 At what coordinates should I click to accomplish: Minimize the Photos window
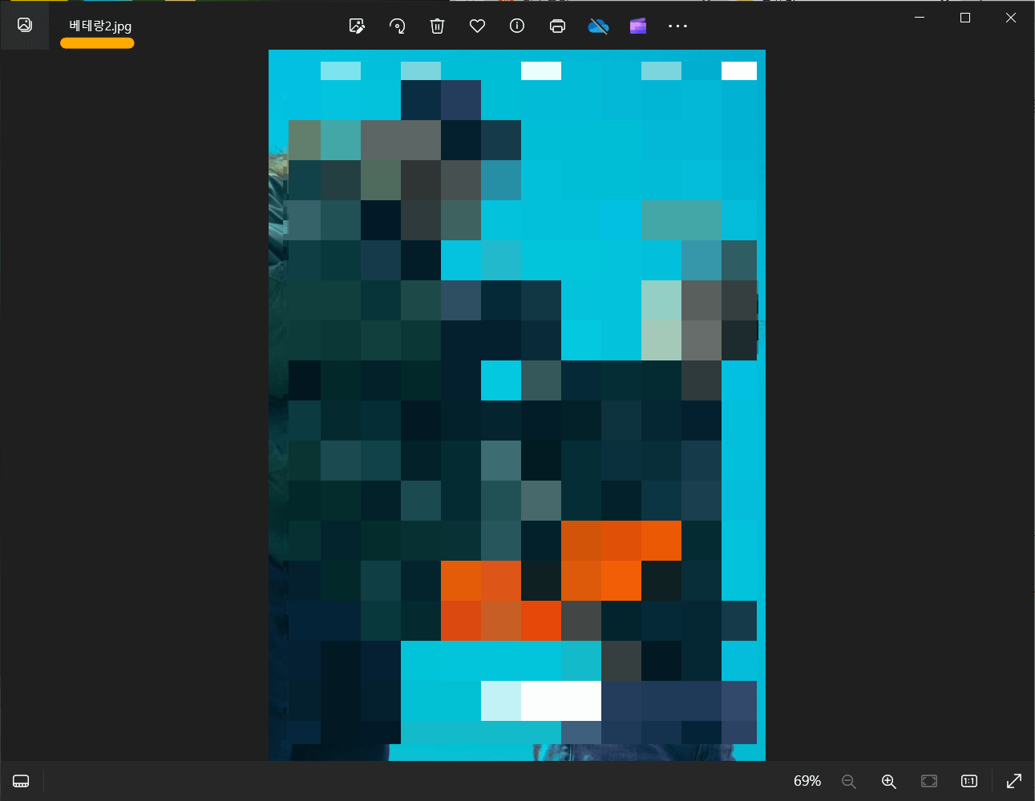920,18
